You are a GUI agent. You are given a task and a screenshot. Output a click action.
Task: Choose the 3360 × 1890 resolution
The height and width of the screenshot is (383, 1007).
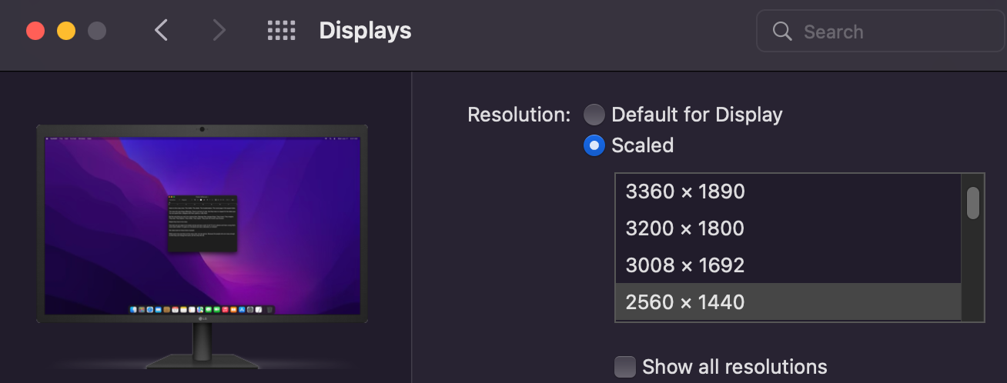click(685, 191)
